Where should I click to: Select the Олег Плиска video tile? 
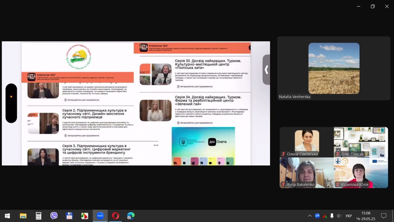[x=361, y=142]
